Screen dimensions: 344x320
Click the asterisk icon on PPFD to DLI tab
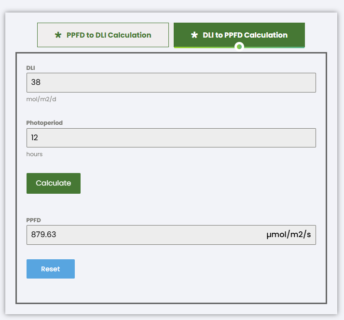(58, 35)
